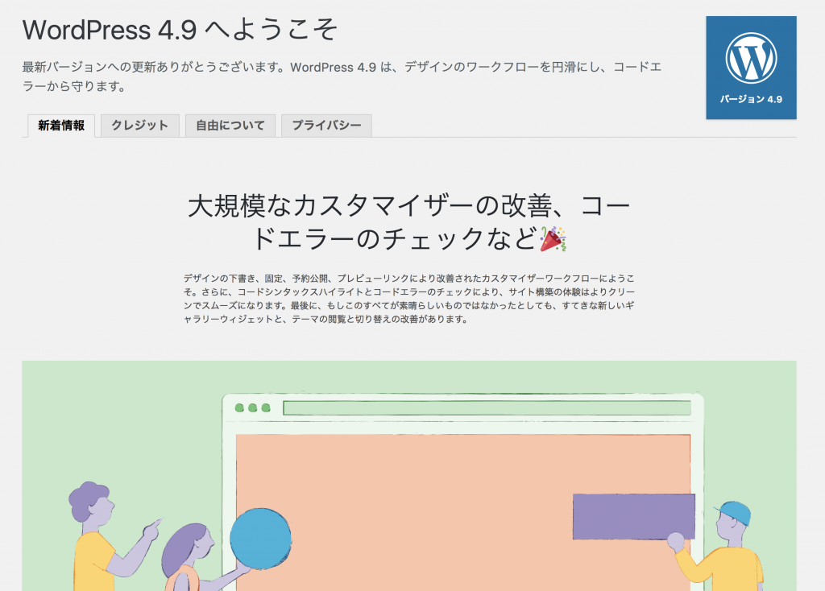Screen dimensions: 825x591
Task: Click the feature illustration image
Action: tap(412, 475)
